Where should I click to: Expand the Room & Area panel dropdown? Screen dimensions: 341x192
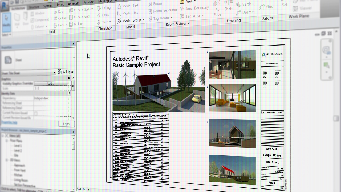pos(188,23)
